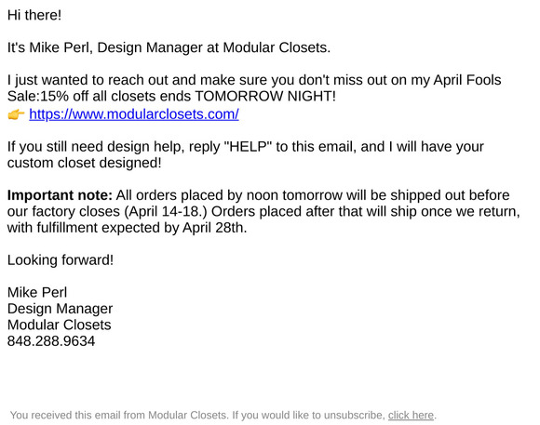The image size is (540, 425).
Task: Click the 'April Fools' words
Action: 467,80
